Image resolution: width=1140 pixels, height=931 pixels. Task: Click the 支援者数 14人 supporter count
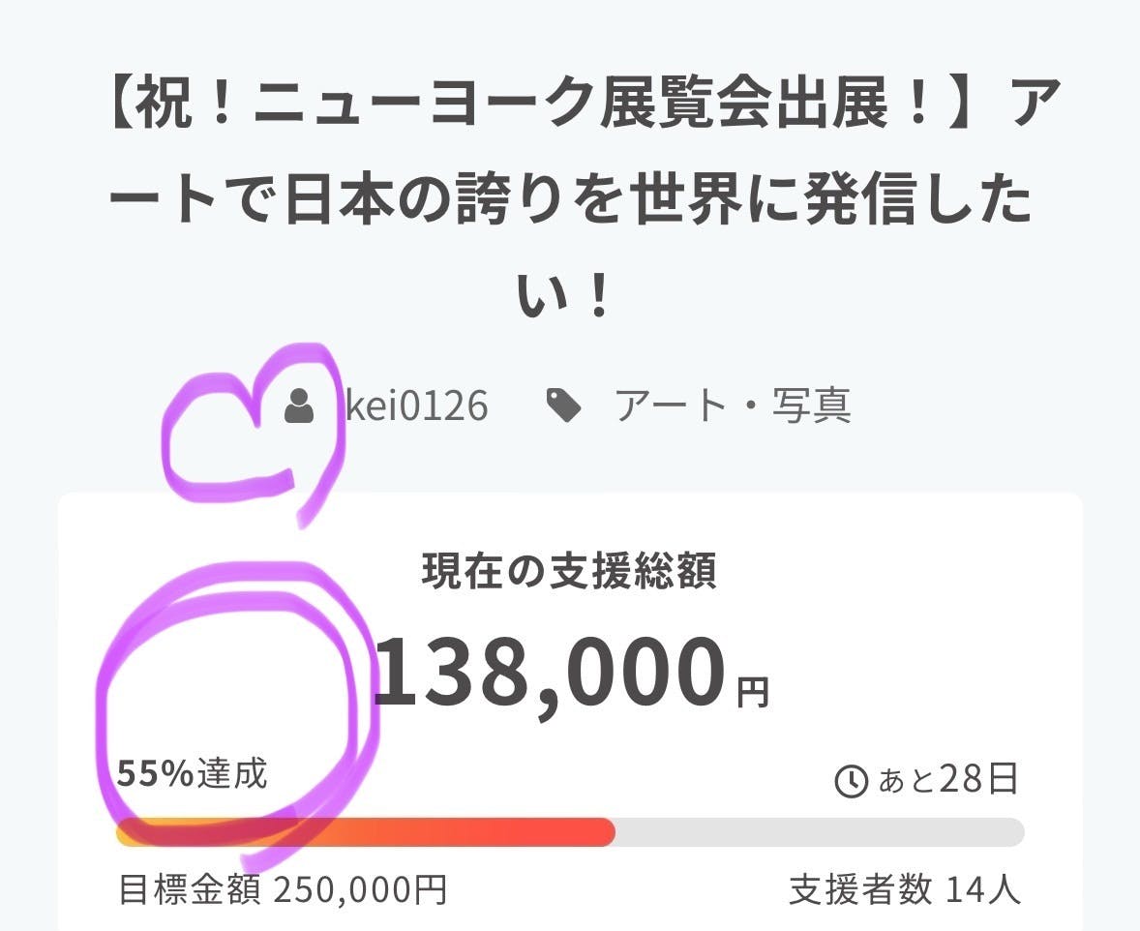point(905,888)
